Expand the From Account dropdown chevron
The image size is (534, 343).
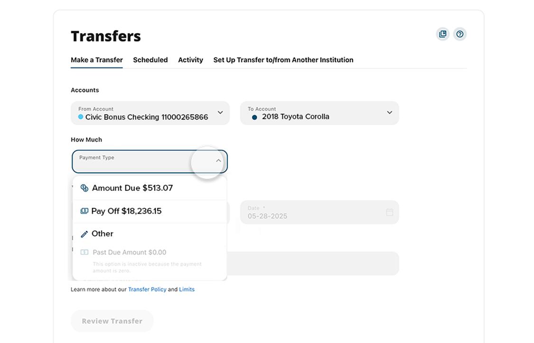coord(220,113)
